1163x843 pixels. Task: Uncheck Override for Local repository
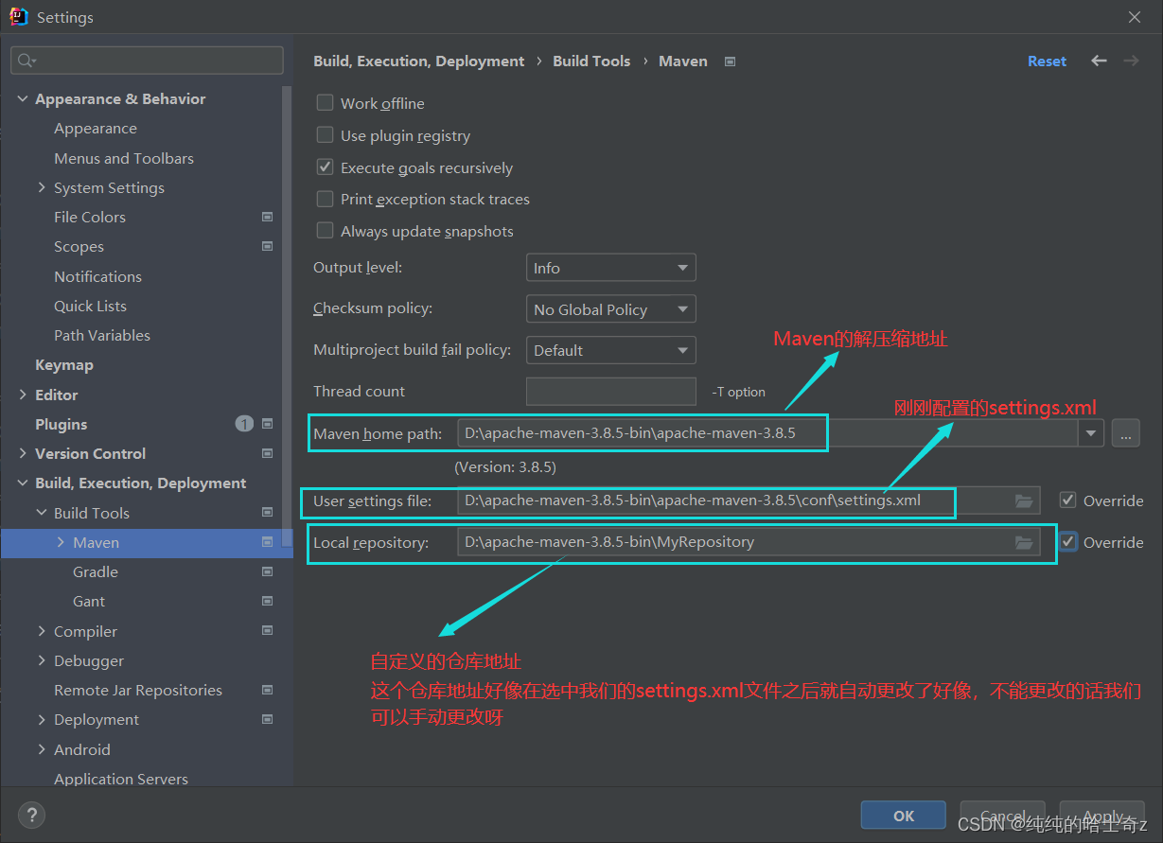tap(1068, 542)
